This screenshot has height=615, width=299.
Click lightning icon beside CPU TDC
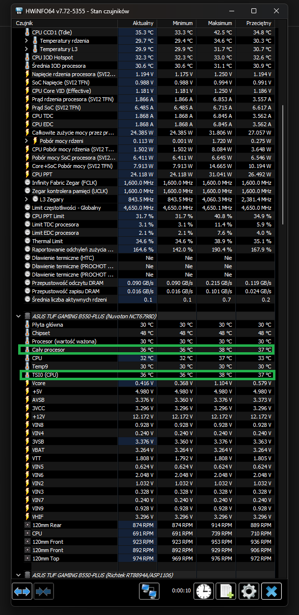pyautogui.click(x=27, y=116)
